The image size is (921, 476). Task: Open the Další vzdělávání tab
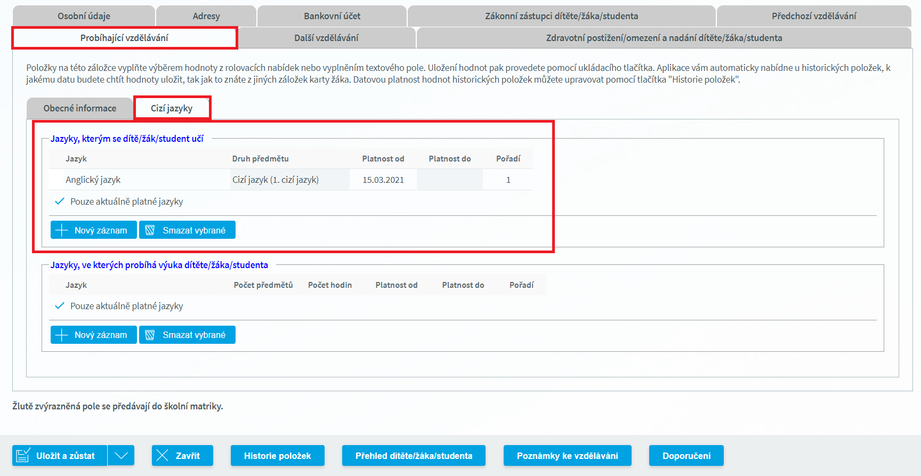(326, 38)
